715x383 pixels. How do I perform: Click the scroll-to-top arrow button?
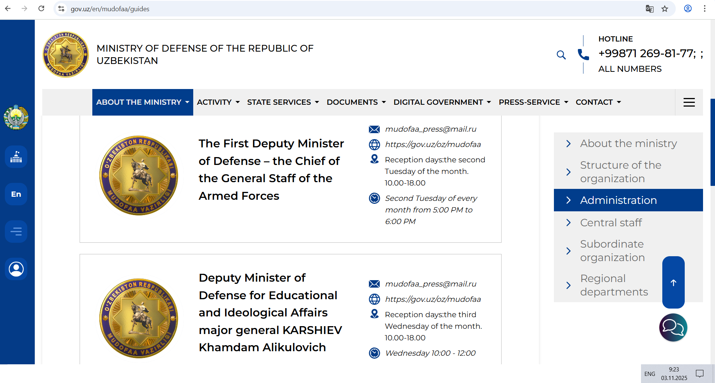pyautogui.click(x=673, y=282)
